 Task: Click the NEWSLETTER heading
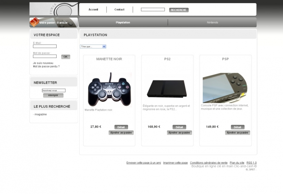click(x=45, y=83)
